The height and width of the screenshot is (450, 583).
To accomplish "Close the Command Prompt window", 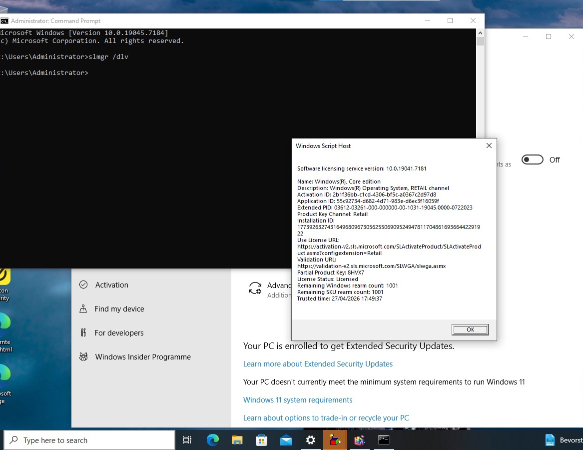I will coord(473,21).
